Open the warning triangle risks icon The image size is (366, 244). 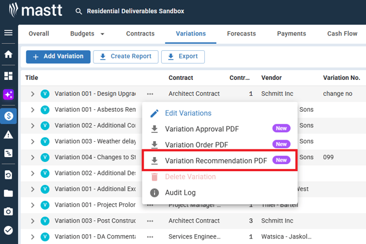[8, 135]
